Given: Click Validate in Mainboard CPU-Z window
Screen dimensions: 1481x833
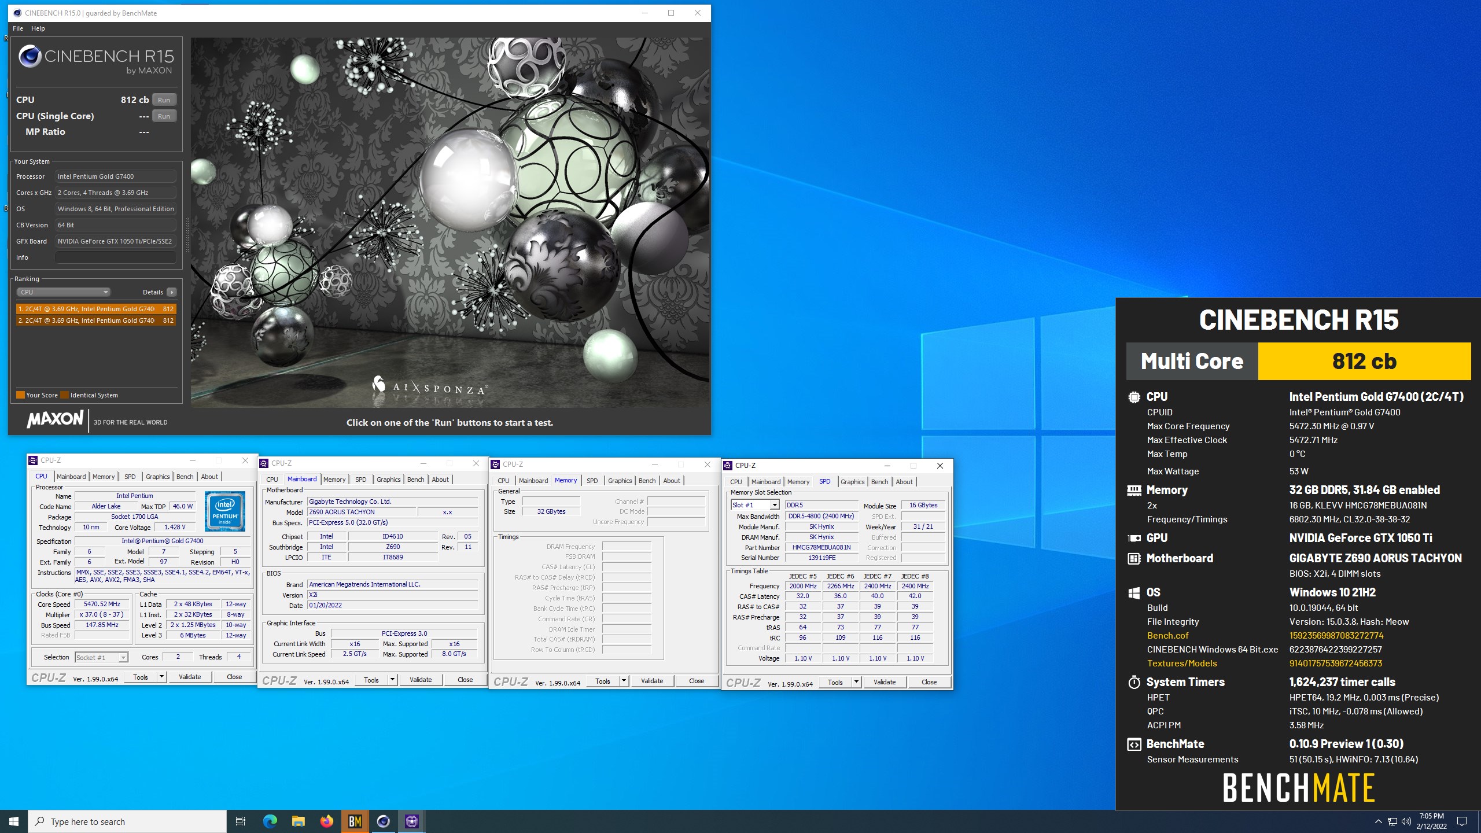Looking at the screenshot, I should [421, 680].
